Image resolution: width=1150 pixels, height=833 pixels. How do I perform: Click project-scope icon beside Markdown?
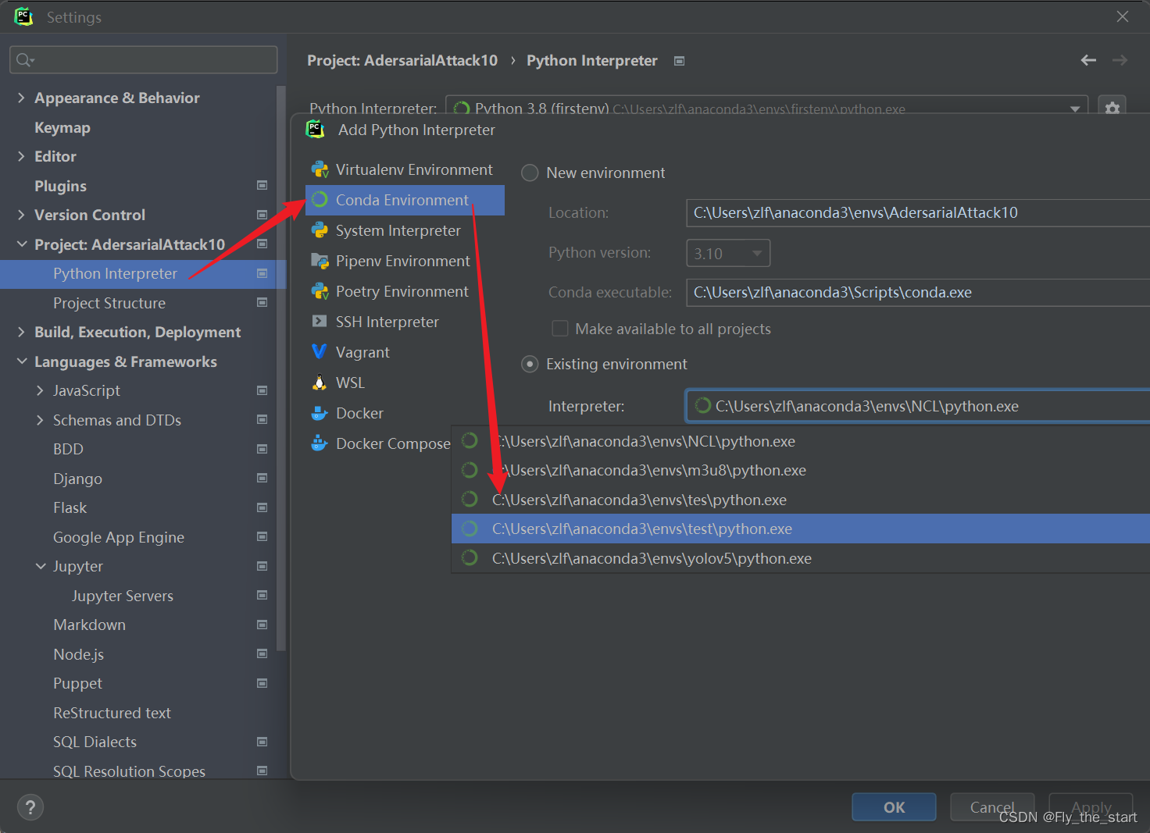[262, 625]
